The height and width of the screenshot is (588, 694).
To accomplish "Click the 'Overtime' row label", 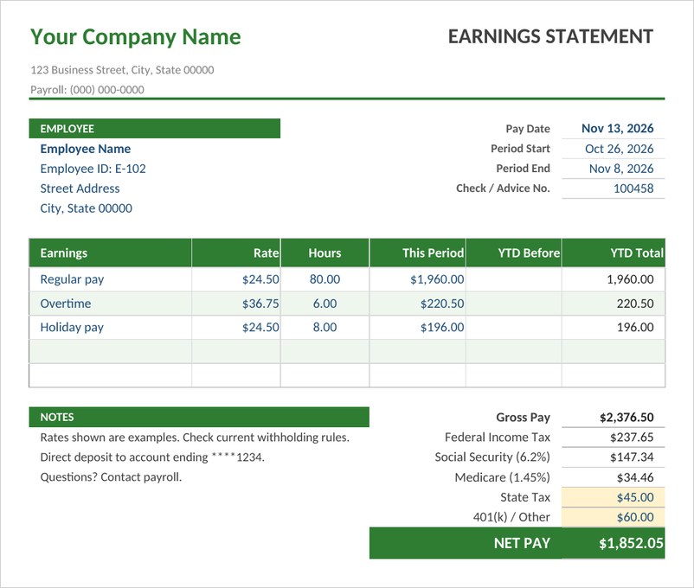I will tap(66, 304).
